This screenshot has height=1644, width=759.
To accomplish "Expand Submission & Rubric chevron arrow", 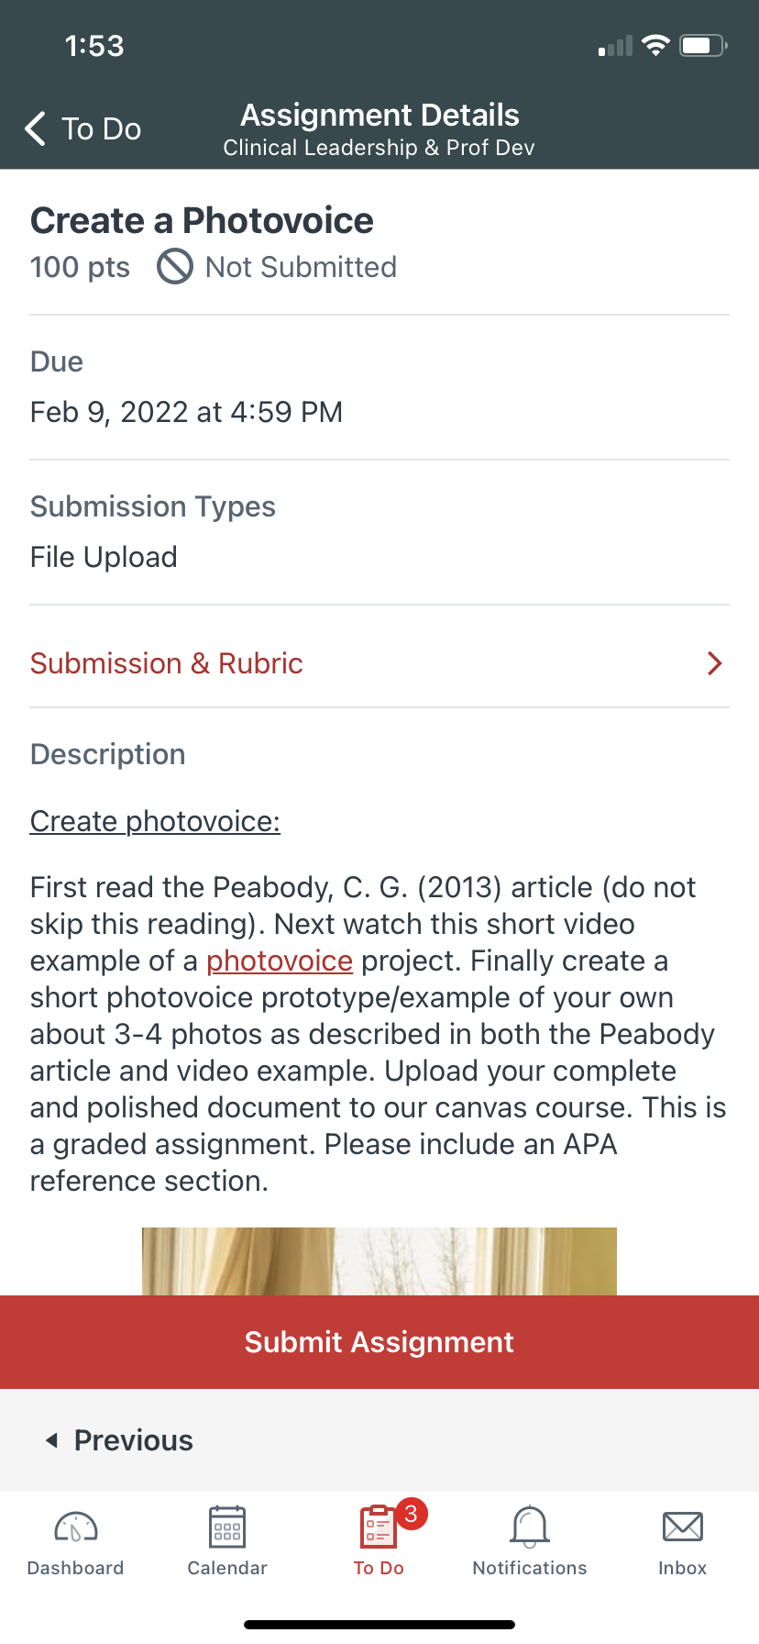I will pyautogui.click(x=715, y=663).
